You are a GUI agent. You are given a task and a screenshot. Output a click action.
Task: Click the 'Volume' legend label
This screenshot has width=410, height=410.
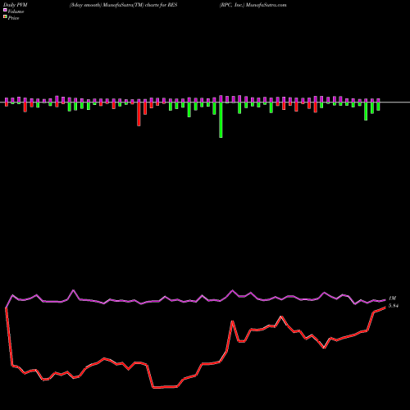pyautogui.click(x=16, y=11)
